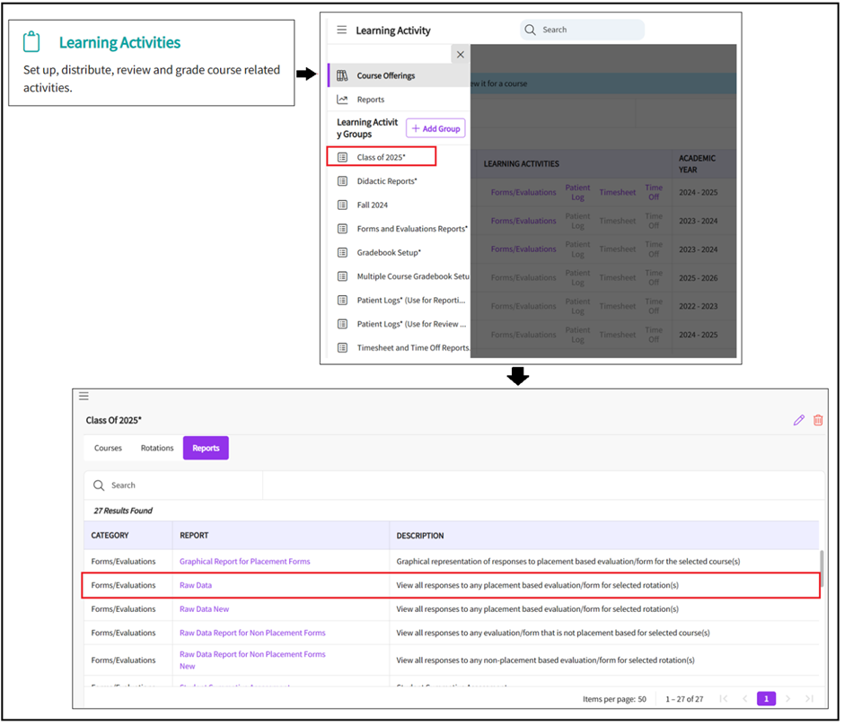Select Class of 2025 group
This screenshot has height=725, width=844.
381,157
